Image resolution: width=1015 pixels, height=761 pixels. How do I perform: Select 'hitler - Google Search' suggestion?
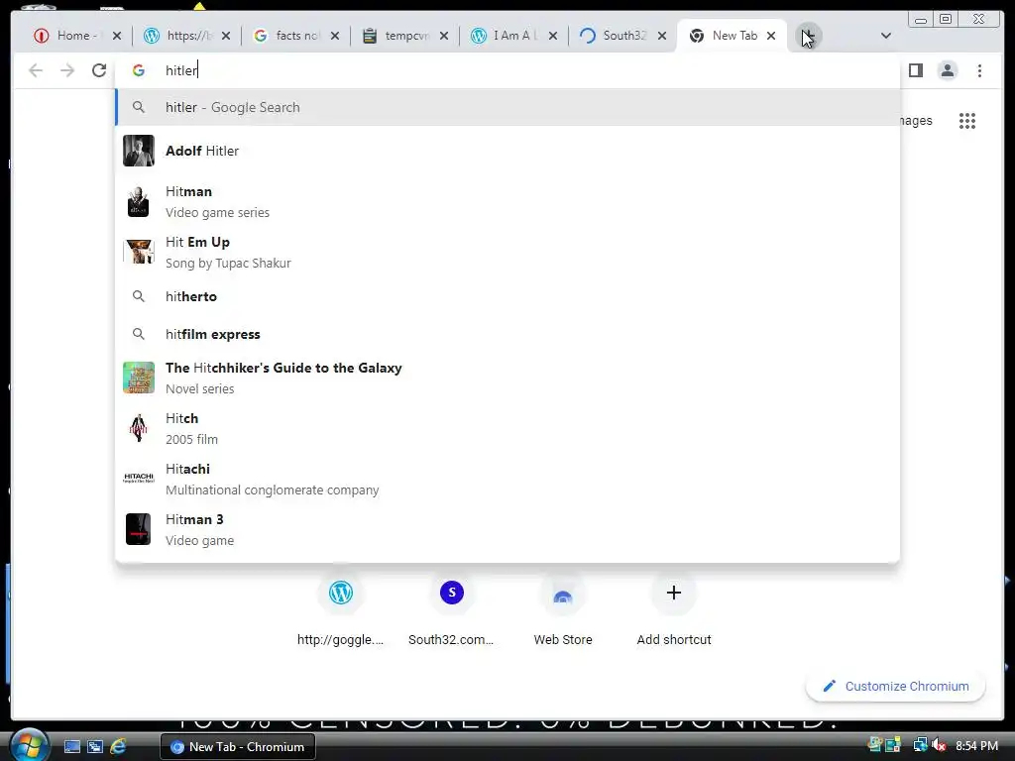507,107
